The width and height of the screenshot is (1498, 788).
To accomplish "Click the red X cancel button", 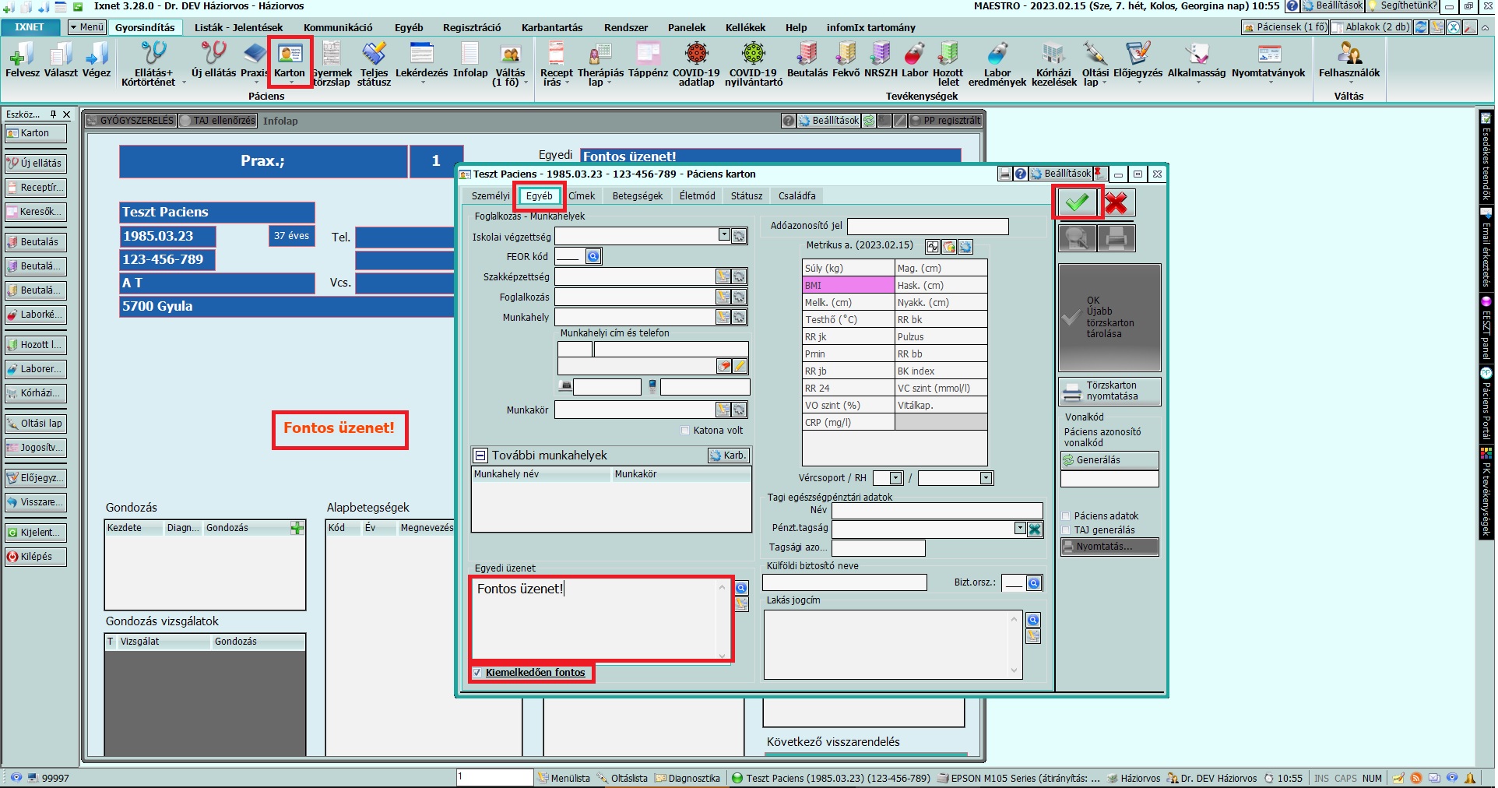I will [x=1116, y=202].
